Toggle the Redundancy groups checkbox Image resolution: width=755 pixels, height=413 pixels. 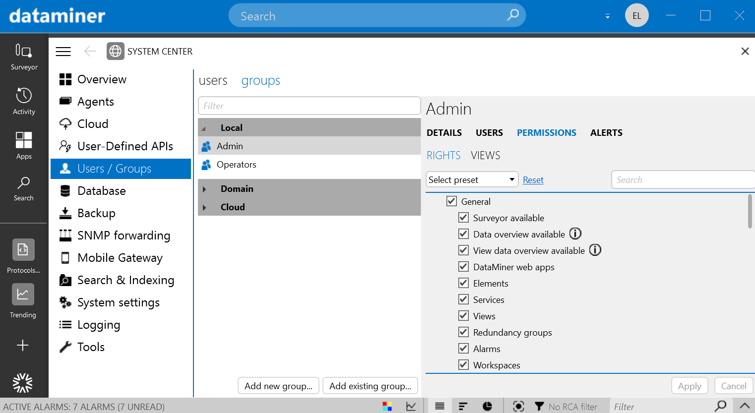[463, 332]
